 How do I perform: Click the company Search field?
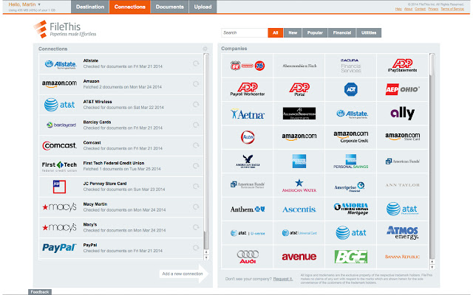(245, 32)
